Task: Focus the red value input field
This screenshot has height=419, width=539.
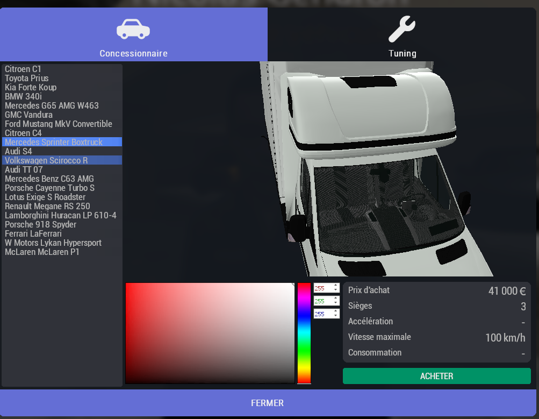Action: point(324,288)
